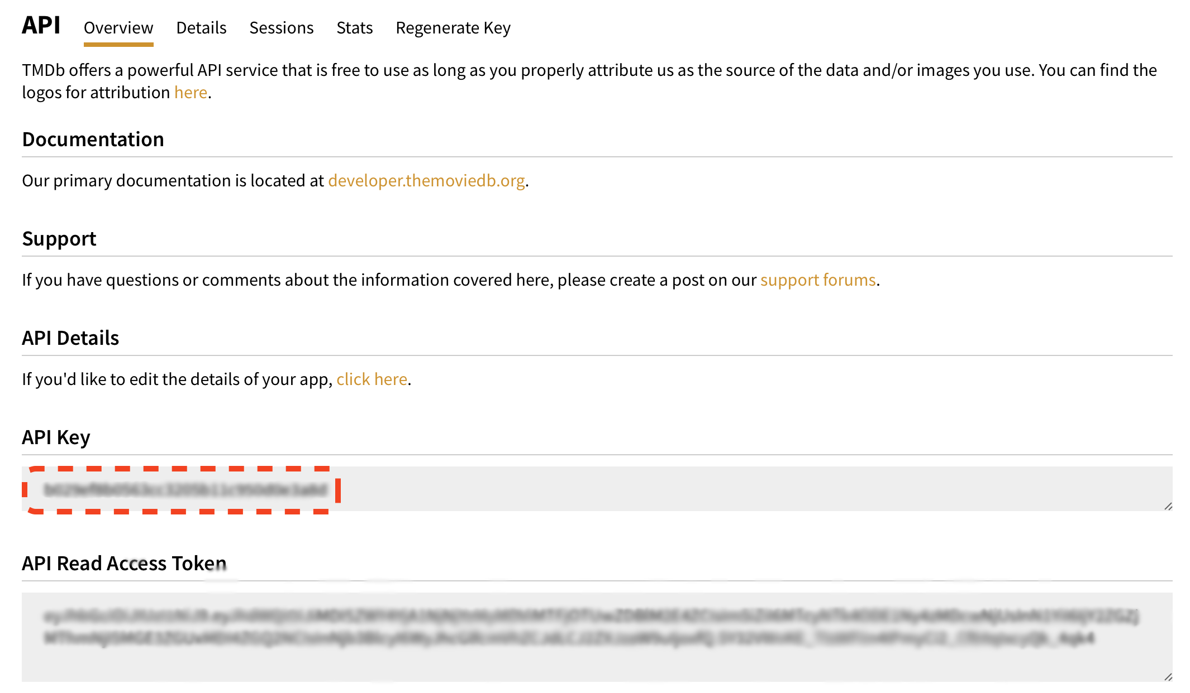Image resolution: width=1190 pixels, height=693 pixels.
Task: Click 'click here' to edit app details
Action: (x=372, y=379)
